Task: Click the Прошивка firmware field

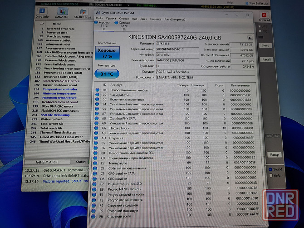Action: [x=177, y=44]
